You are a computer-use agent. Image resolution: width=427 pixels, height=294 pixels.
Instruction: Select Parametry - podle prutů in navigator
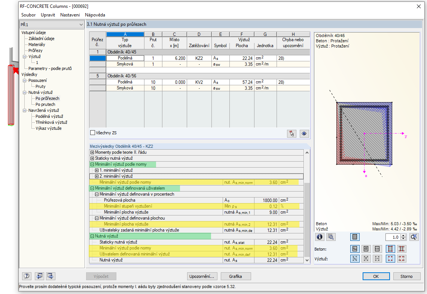pyautogui.click(x=50, y=68)
